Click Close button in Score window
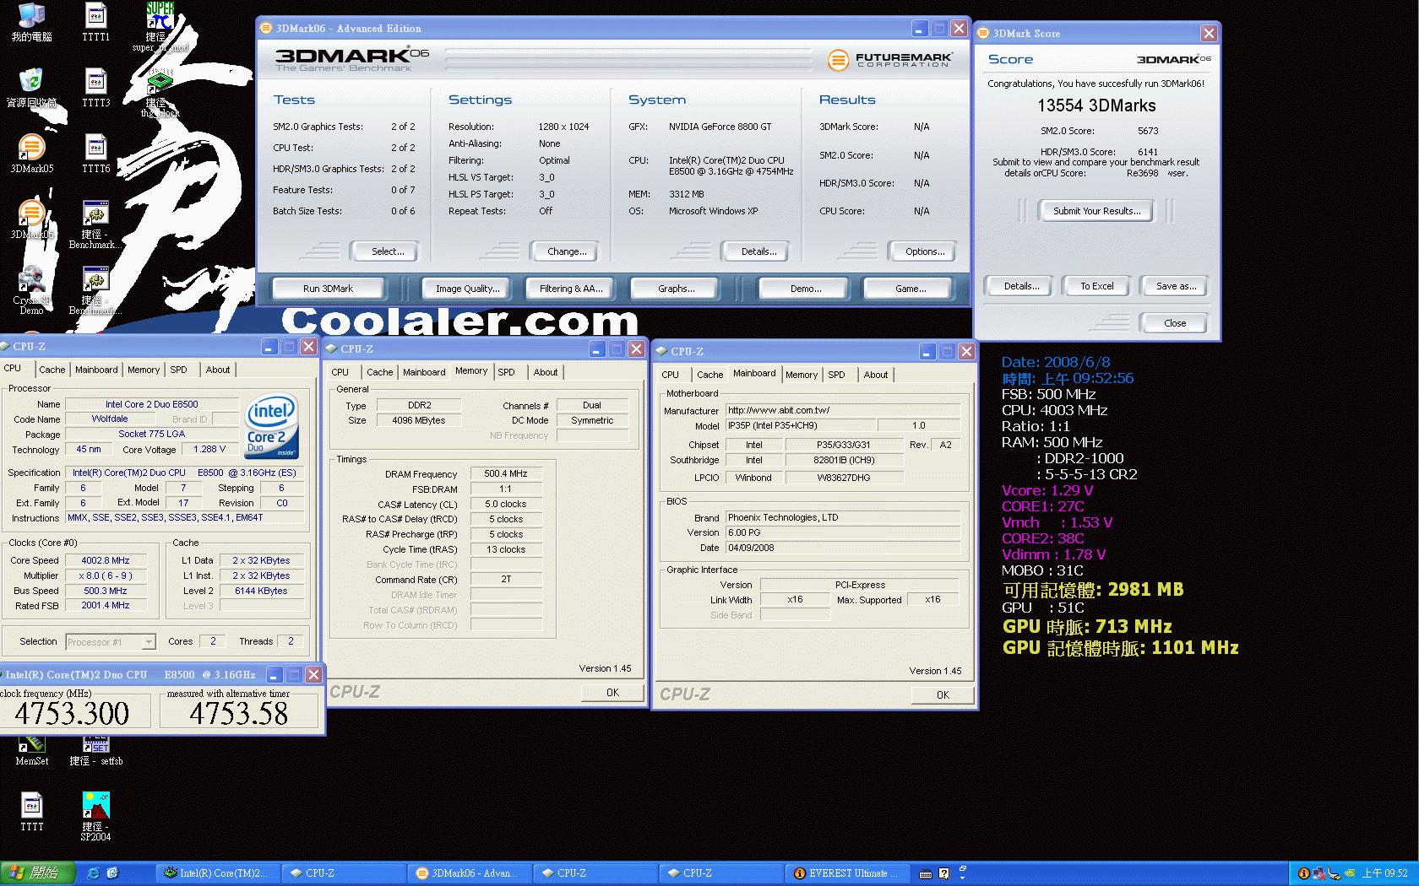The width and height of the screenshot is (1419, 886). (x=1174, y=323)
